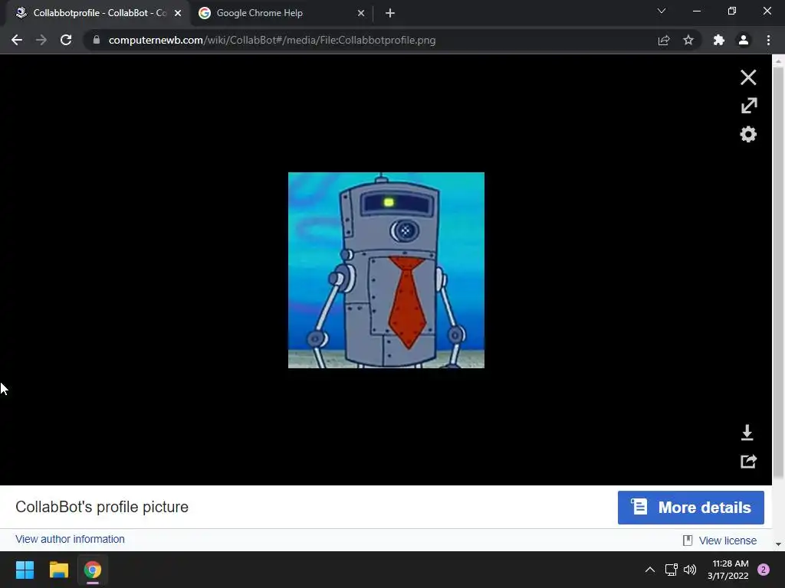The height and width of the screenshot is (588, 785).
Task: Open More details page
Action: click(691, 508)
